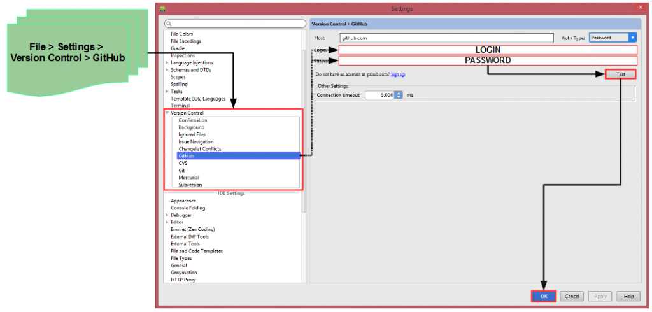Click the Test button
The height and width of the screenshot is (312, 652).
pos(620,74)
